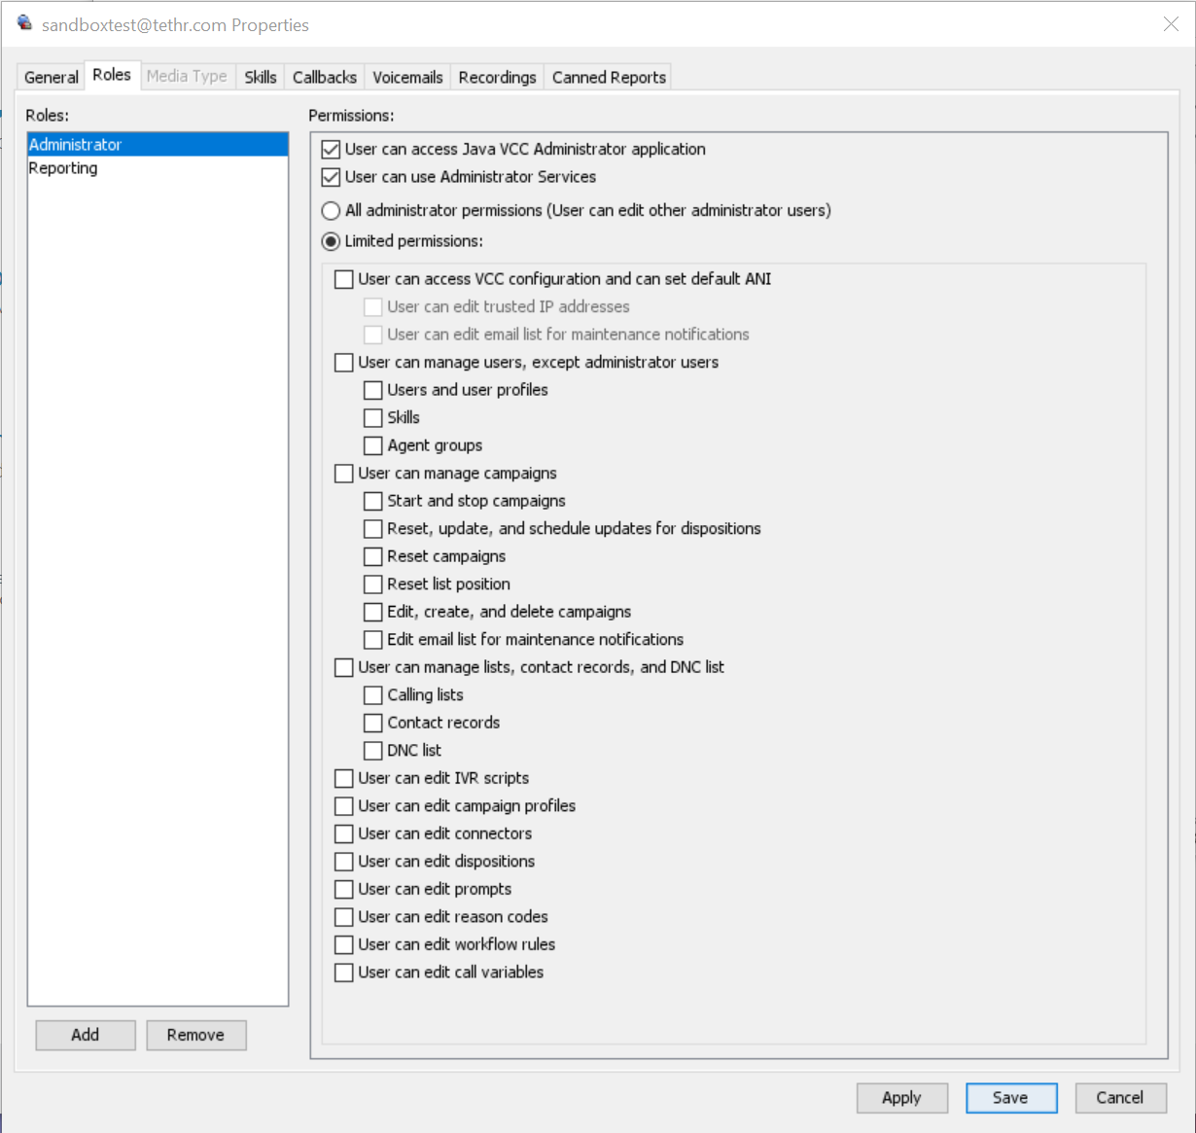Uncheck User can use Administrator Services
Screen dimensions: 1196x1133
(331, 177)
